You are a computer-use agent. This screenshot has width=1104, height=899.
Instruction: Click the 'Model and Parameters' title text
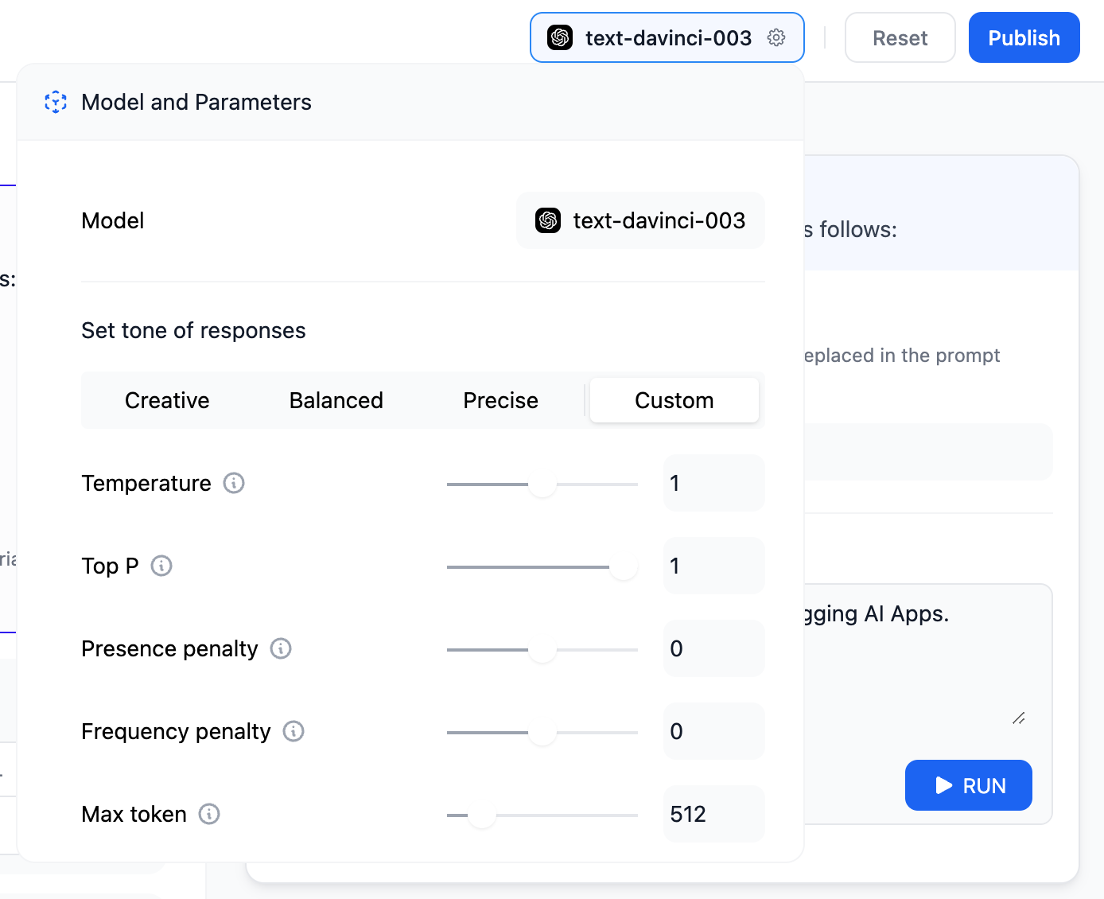(196, 102)
